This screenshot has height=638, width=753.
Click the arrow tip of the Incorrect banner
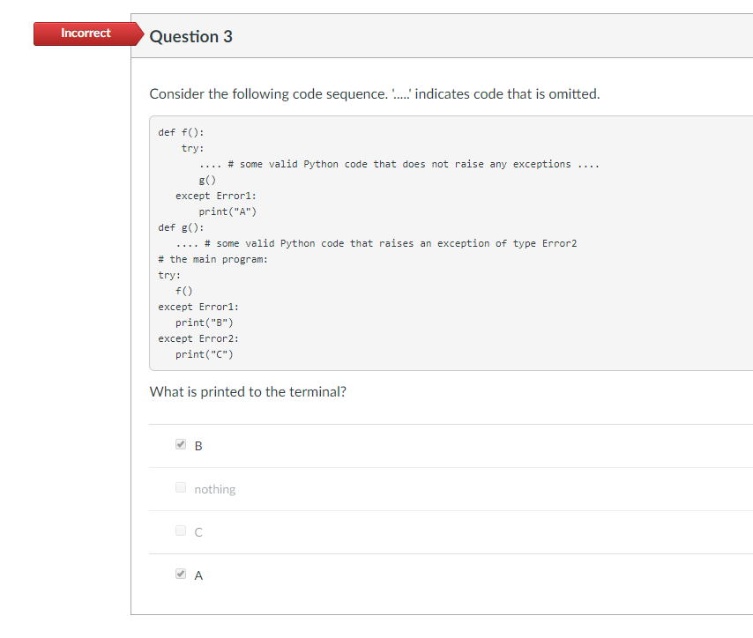[143, 33]
